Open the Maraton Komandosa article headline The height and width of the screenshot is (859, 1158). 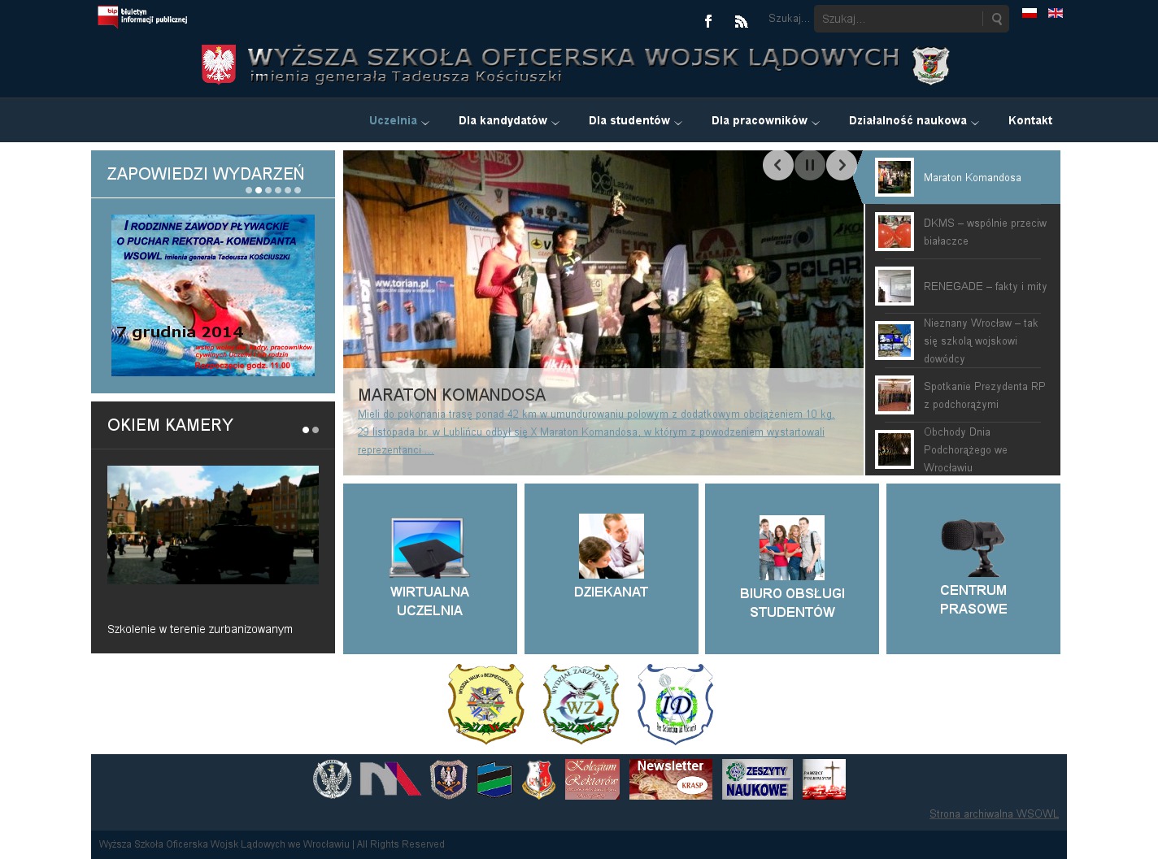(x=451, y=395)
